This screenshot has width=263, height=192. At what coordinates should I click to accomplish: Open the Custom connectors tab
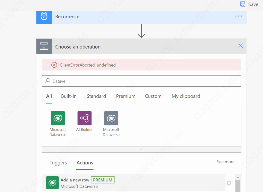pos(153,96)
